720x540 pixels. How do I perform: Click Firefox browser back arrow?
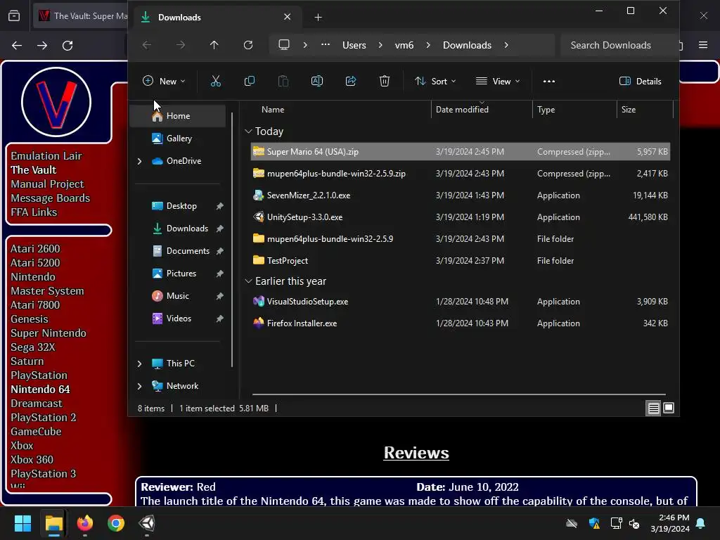pos(17,46)
